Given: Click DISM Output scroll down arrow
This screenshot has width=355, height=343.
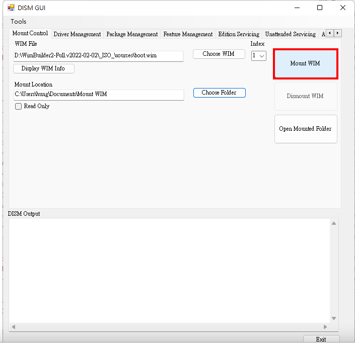Looking at the screenshot, I should point(334,318).
